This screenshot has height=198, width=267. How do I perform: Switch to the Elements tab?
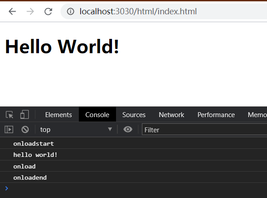pos(58,115)
